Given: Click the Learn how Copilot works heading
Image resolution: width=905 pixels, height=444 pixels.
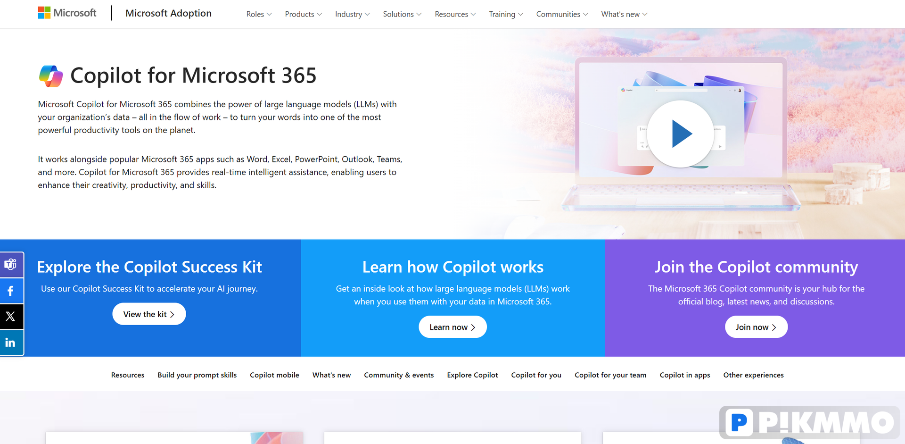Looking at the screenshot, I should [x=452, y=267].
